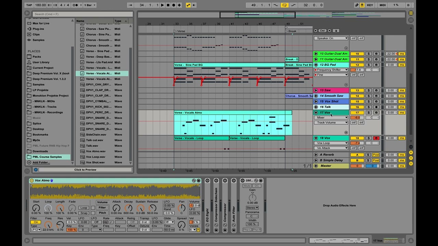Open the Frequency Shifter device chooser
438x246 pixels.
tap(331, 70)
